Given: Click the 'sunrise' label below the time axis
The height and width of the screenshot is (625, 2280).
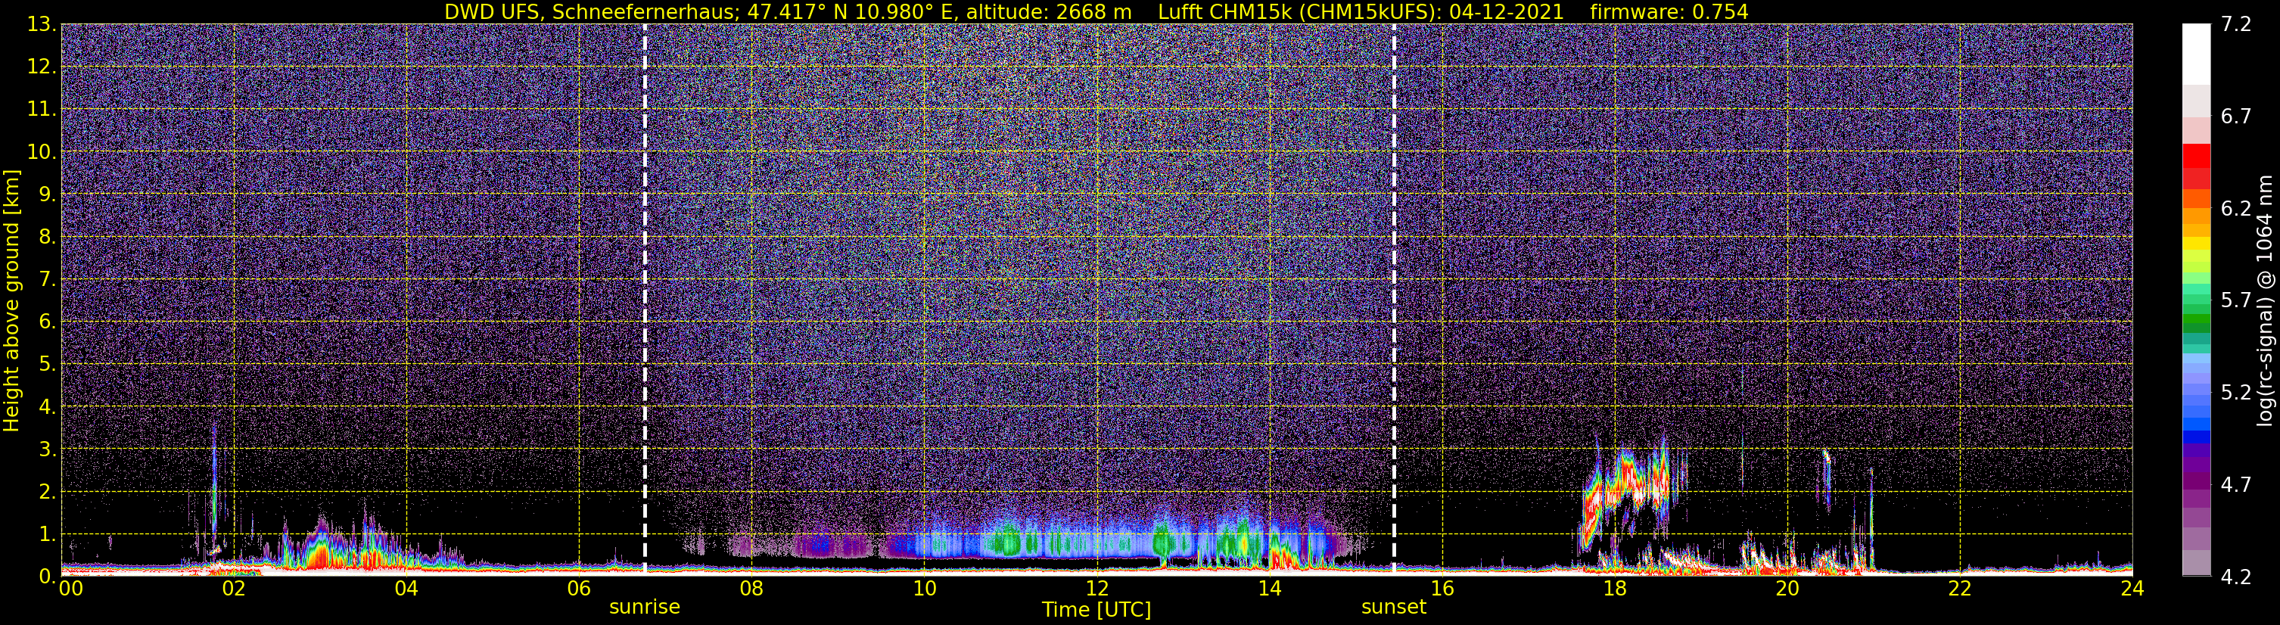Looking at the screenshot, I should [645, 608].
